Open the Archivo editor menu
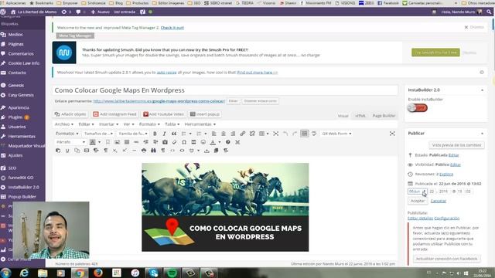Viewport: 495px width, 278px height. pyautogui.click(x=63, y=124)
